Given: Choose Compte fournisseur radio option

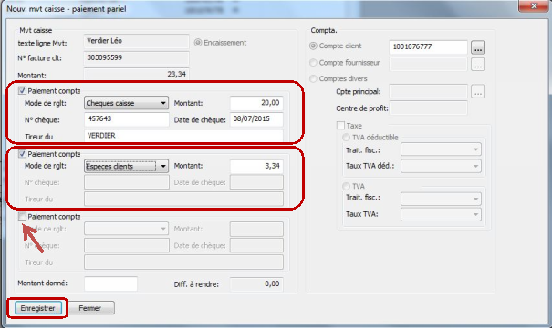Looking at the screenshot, I should point(313,63).
